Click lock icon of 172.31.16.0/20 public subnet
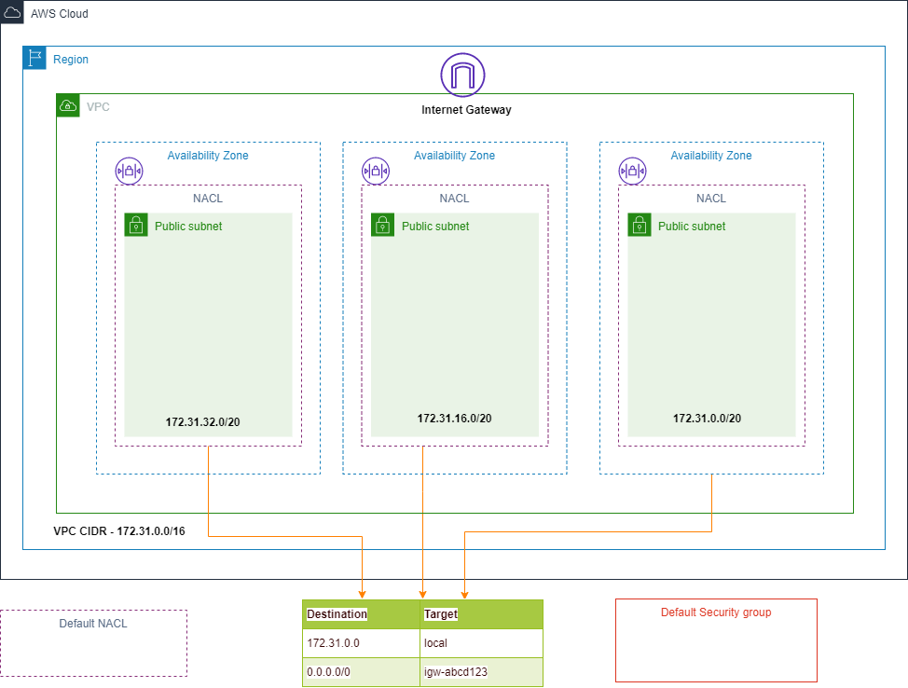The width and height of the screenshot is (908, 688). [383, 225]
